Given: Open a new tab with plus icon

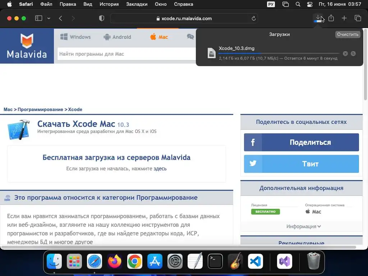Looking at the screenshot, I should point(344,18).
